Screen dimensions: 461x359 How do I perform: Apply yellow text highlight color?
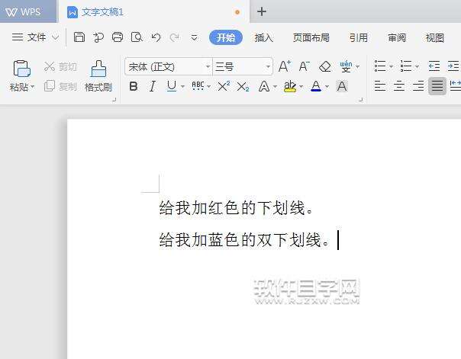[290, 86]
